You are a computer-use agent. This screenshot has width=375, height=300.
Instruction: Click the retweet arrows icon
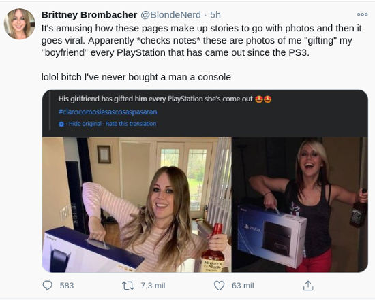(x=128, y=286)
